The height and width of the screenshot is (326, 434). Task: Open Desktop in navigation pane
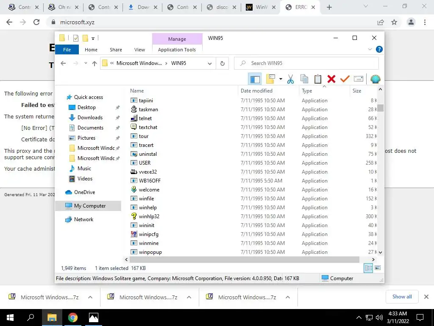coord(86,107)
